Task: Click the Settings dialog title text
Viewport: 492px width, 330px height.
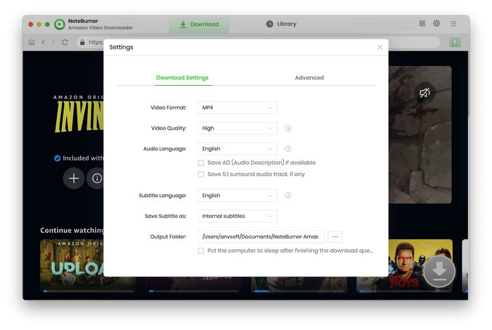Action: (x=121, y=47)
